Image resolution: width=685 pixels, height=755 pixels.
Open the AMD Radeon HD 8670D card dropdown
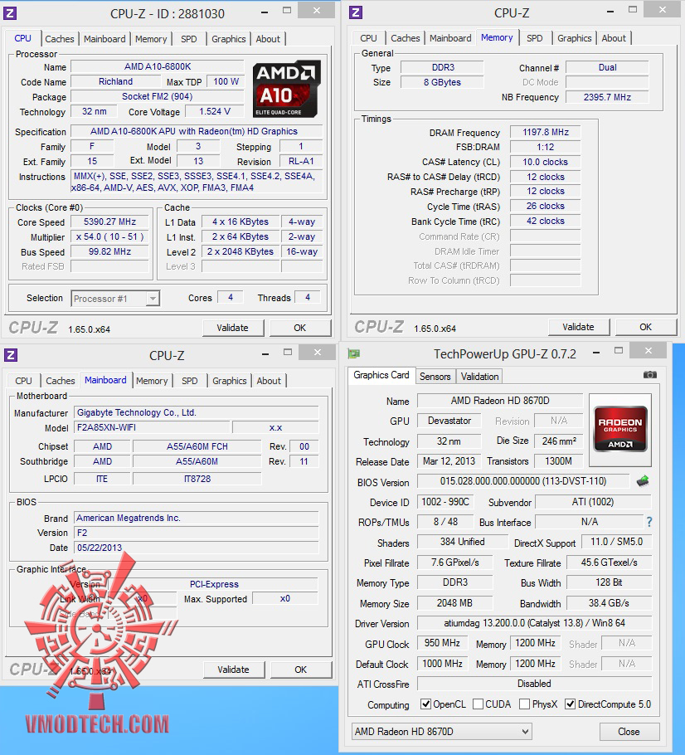tap(442, 732)
